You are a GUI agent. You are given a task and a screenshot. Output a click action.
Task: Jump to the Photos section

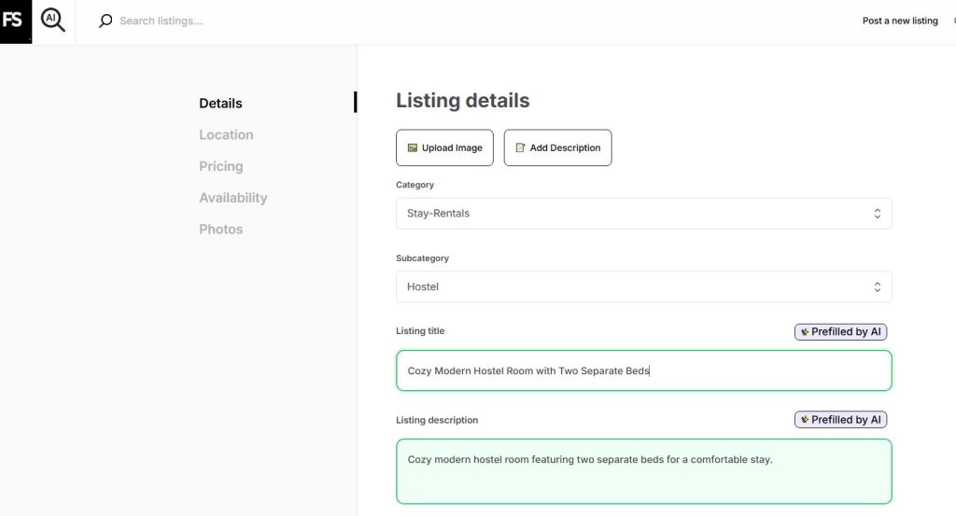(x=220, y=230)
